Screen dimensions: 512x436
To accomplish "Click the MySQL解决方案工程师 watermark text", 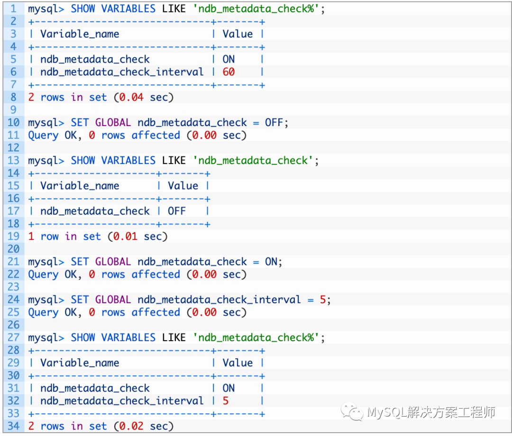I will 430,412.
